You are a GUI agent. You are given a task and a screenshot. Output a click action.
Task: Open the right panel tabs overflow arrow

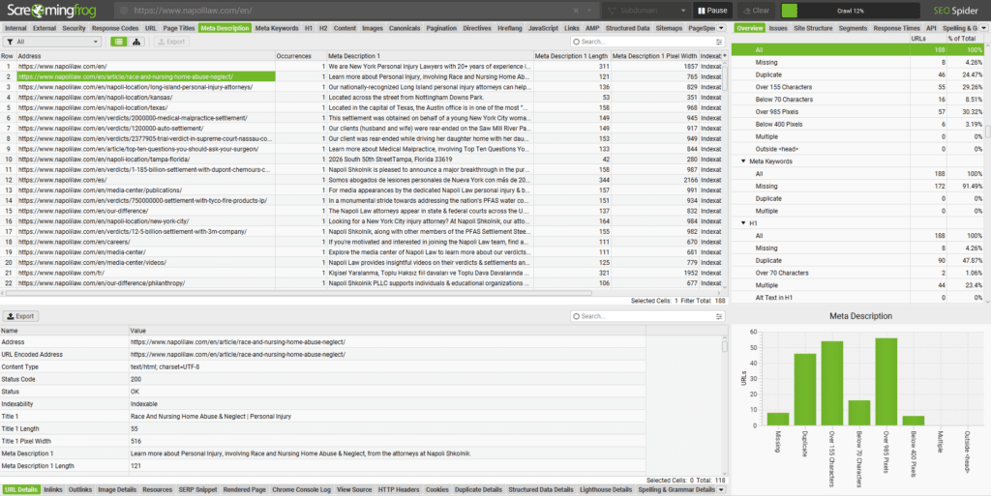tap(983, 28)
